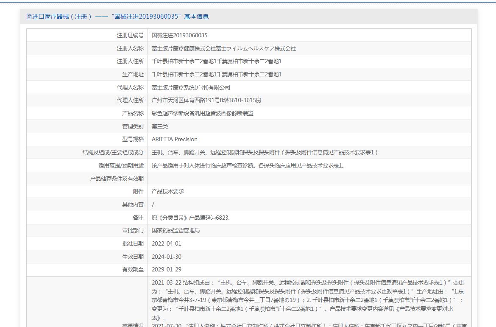
Task: Select the 生产地址 address value
Action: tap(216, 74)
